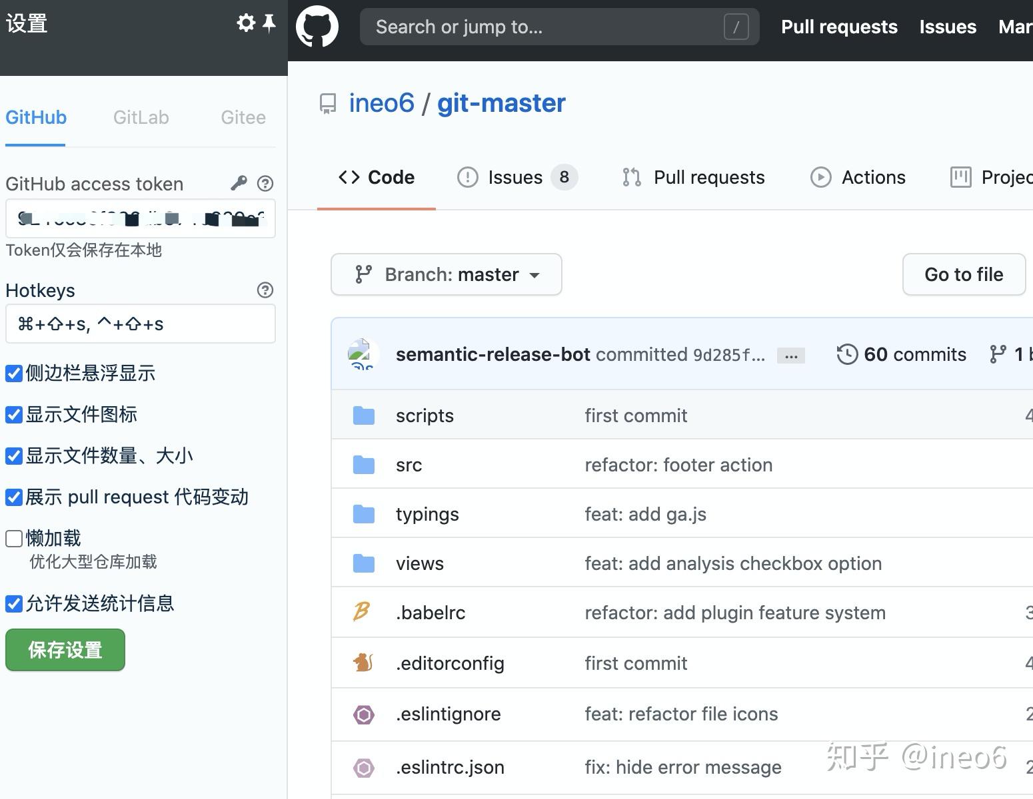This screenshot has height=799, width=1033.
Task: Click inside the Search or jump to field
Action: pyautogui.click(x=558, y=27)
